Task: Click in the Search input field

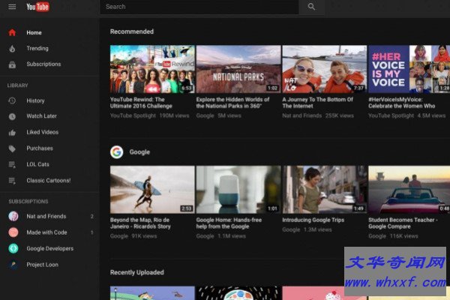Action: (x=199, y=7)
